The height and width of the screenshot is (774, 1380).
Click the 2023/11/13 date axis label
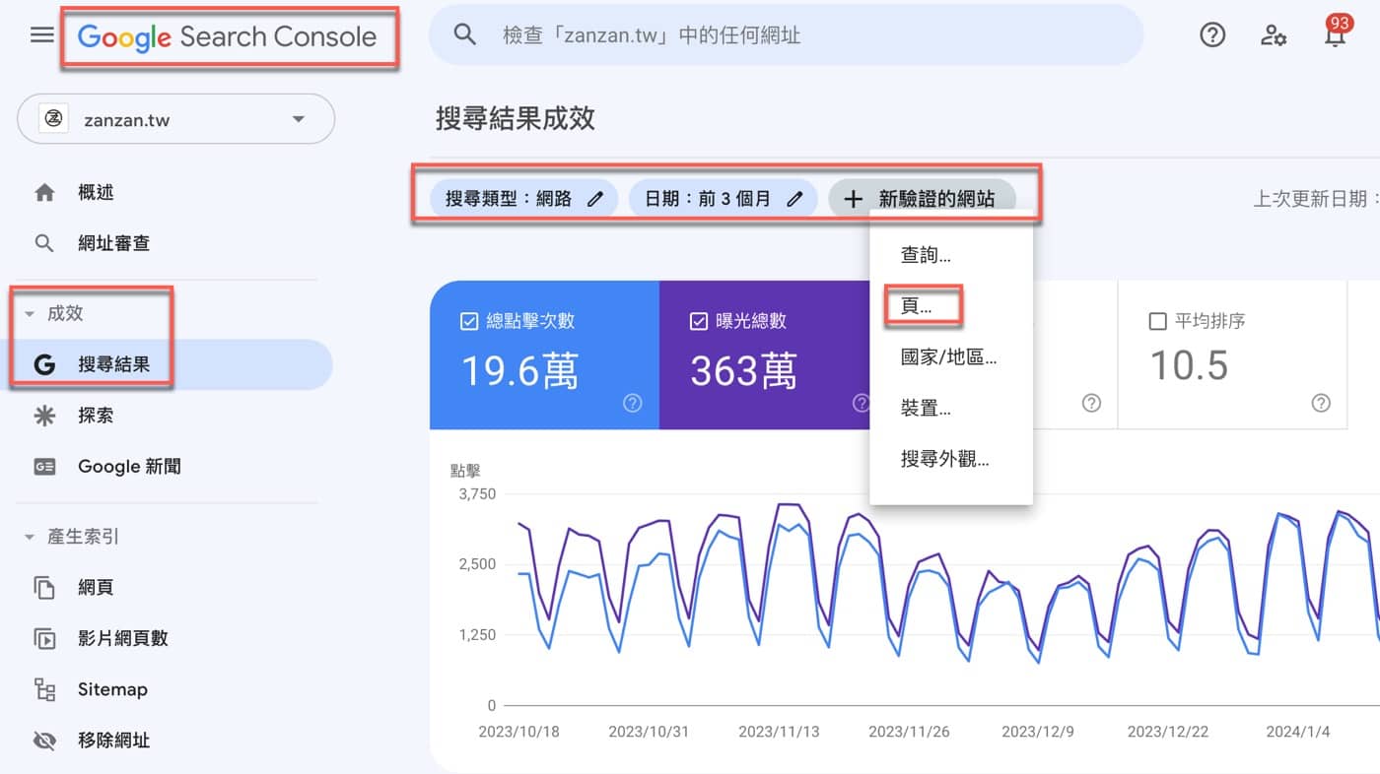780,732
